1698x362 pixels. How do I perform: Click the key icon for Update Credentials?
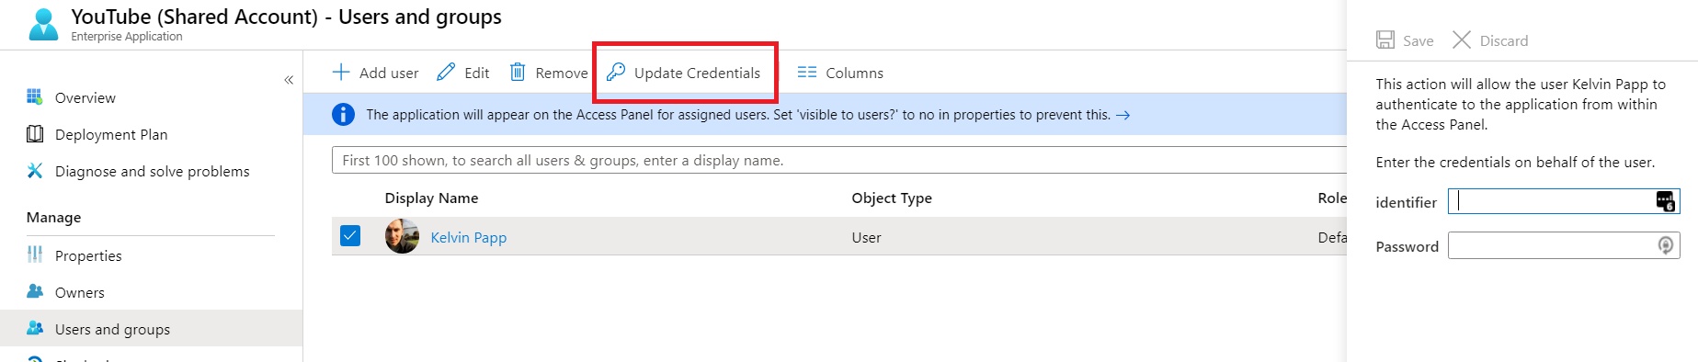pyautogui.click(x=616, y=72)
